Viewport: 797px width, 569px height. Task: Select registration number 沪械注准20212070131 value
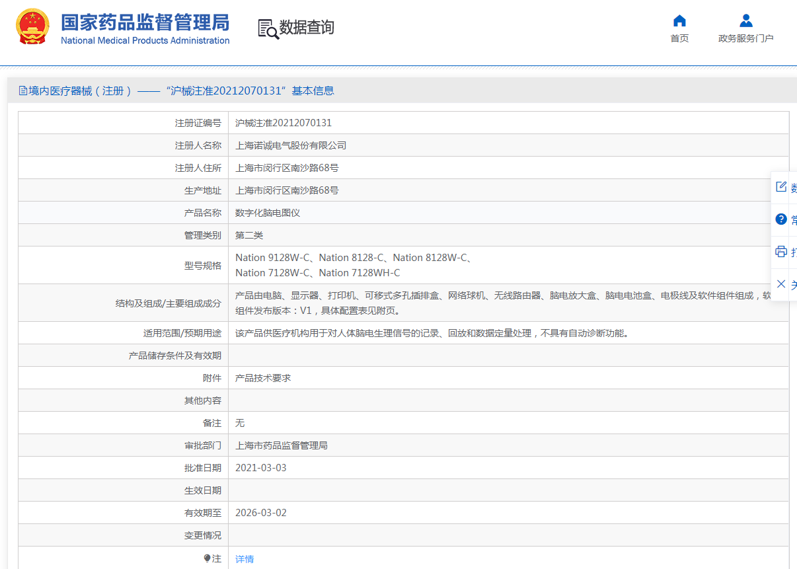[284, 123]
